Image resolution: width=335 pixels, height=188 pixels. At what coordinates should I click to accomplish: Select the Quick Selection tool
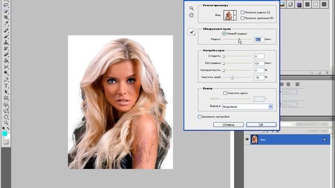coord(6,11)
